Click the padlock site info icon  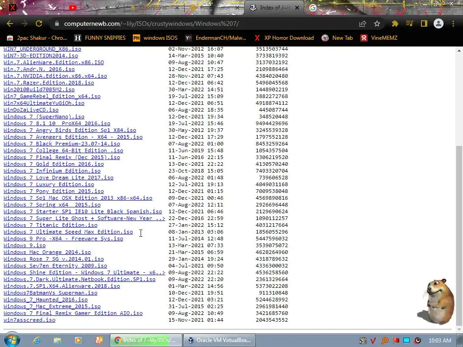57,23
